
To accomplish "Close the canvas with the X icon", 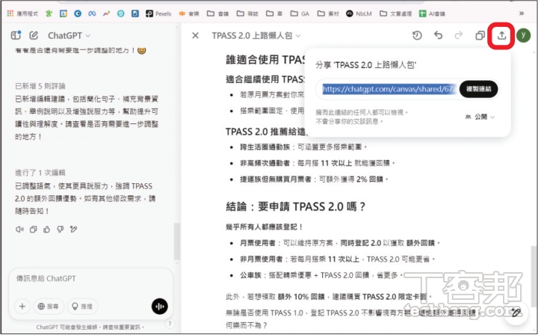I will [x=195, y=35].
